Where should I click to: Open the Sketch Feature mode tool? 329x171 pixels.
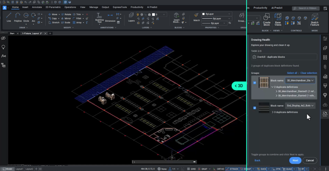click(314, 19)
